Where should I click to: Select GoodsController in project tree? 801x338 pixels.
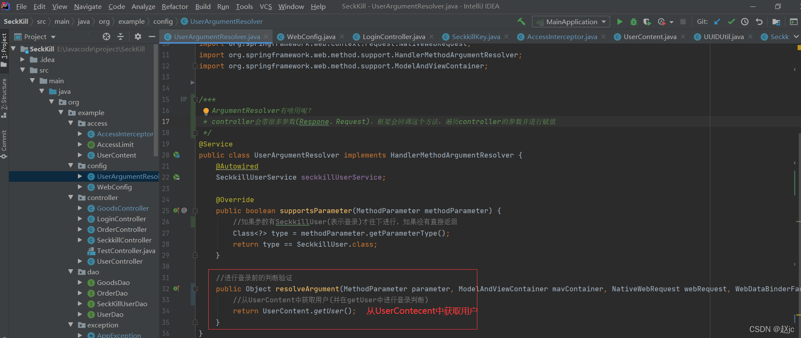tap(123, 208)
